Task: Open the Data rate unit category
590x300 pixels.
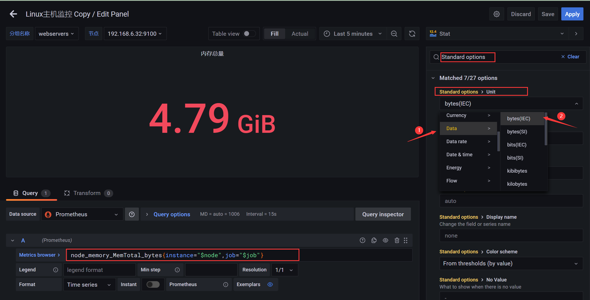Action: pyautogui.click(x=468, y=142)
